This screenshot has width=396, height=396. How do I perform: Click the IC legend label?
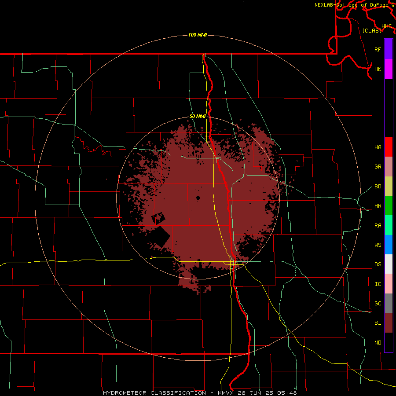[x=378, y=284]
